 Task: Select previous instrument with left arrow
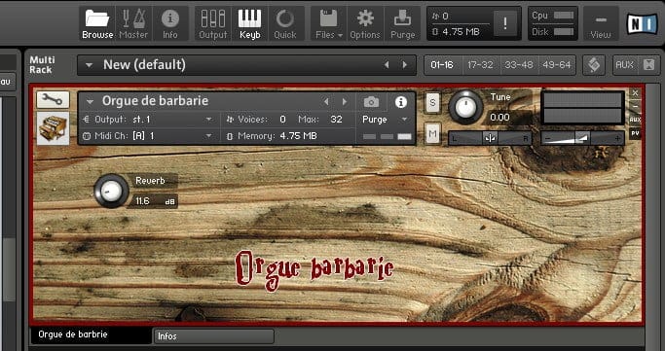pyautogui.click(x=326, y=102)
